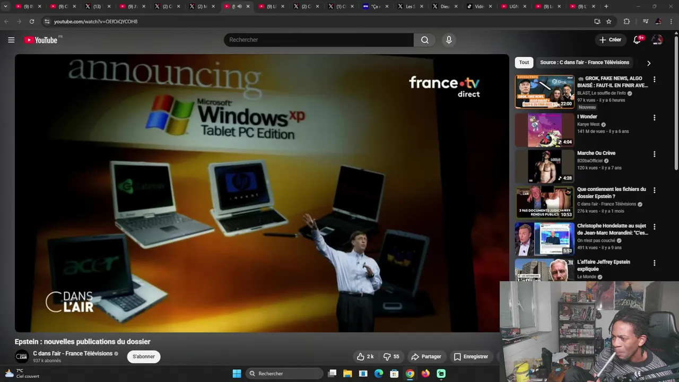The width and height of the screenshot is (679, 382).
Task: Open a new tab with the plus icon
Action: pos(606,6)
